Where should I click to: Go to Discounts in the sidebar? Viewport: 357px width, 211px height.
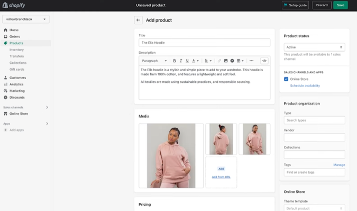coord(17,98)
